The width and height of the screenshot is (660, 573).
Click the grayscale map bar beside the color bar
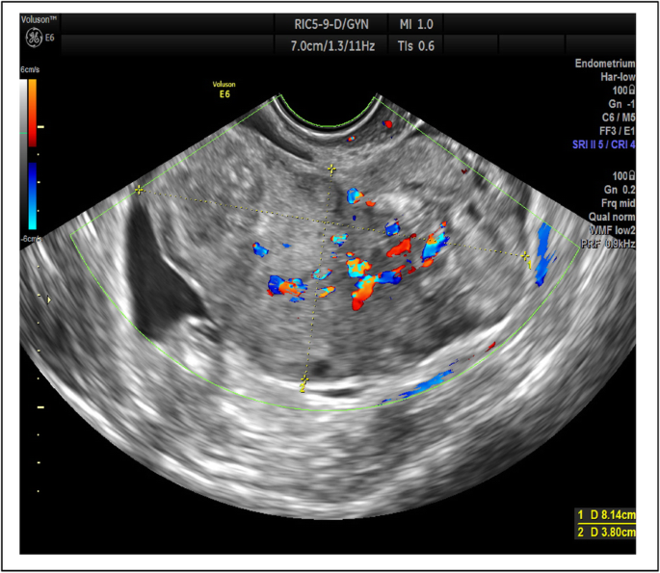23,154
